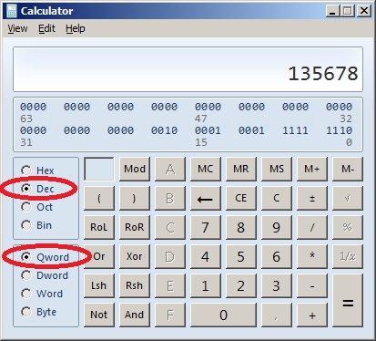
Task: Click the RoL rotate left button
Action: point(99,227)
